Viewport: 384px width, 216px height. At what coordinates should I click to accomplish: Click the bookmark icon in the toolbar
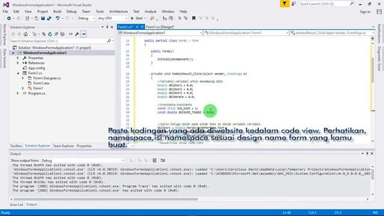194,19
